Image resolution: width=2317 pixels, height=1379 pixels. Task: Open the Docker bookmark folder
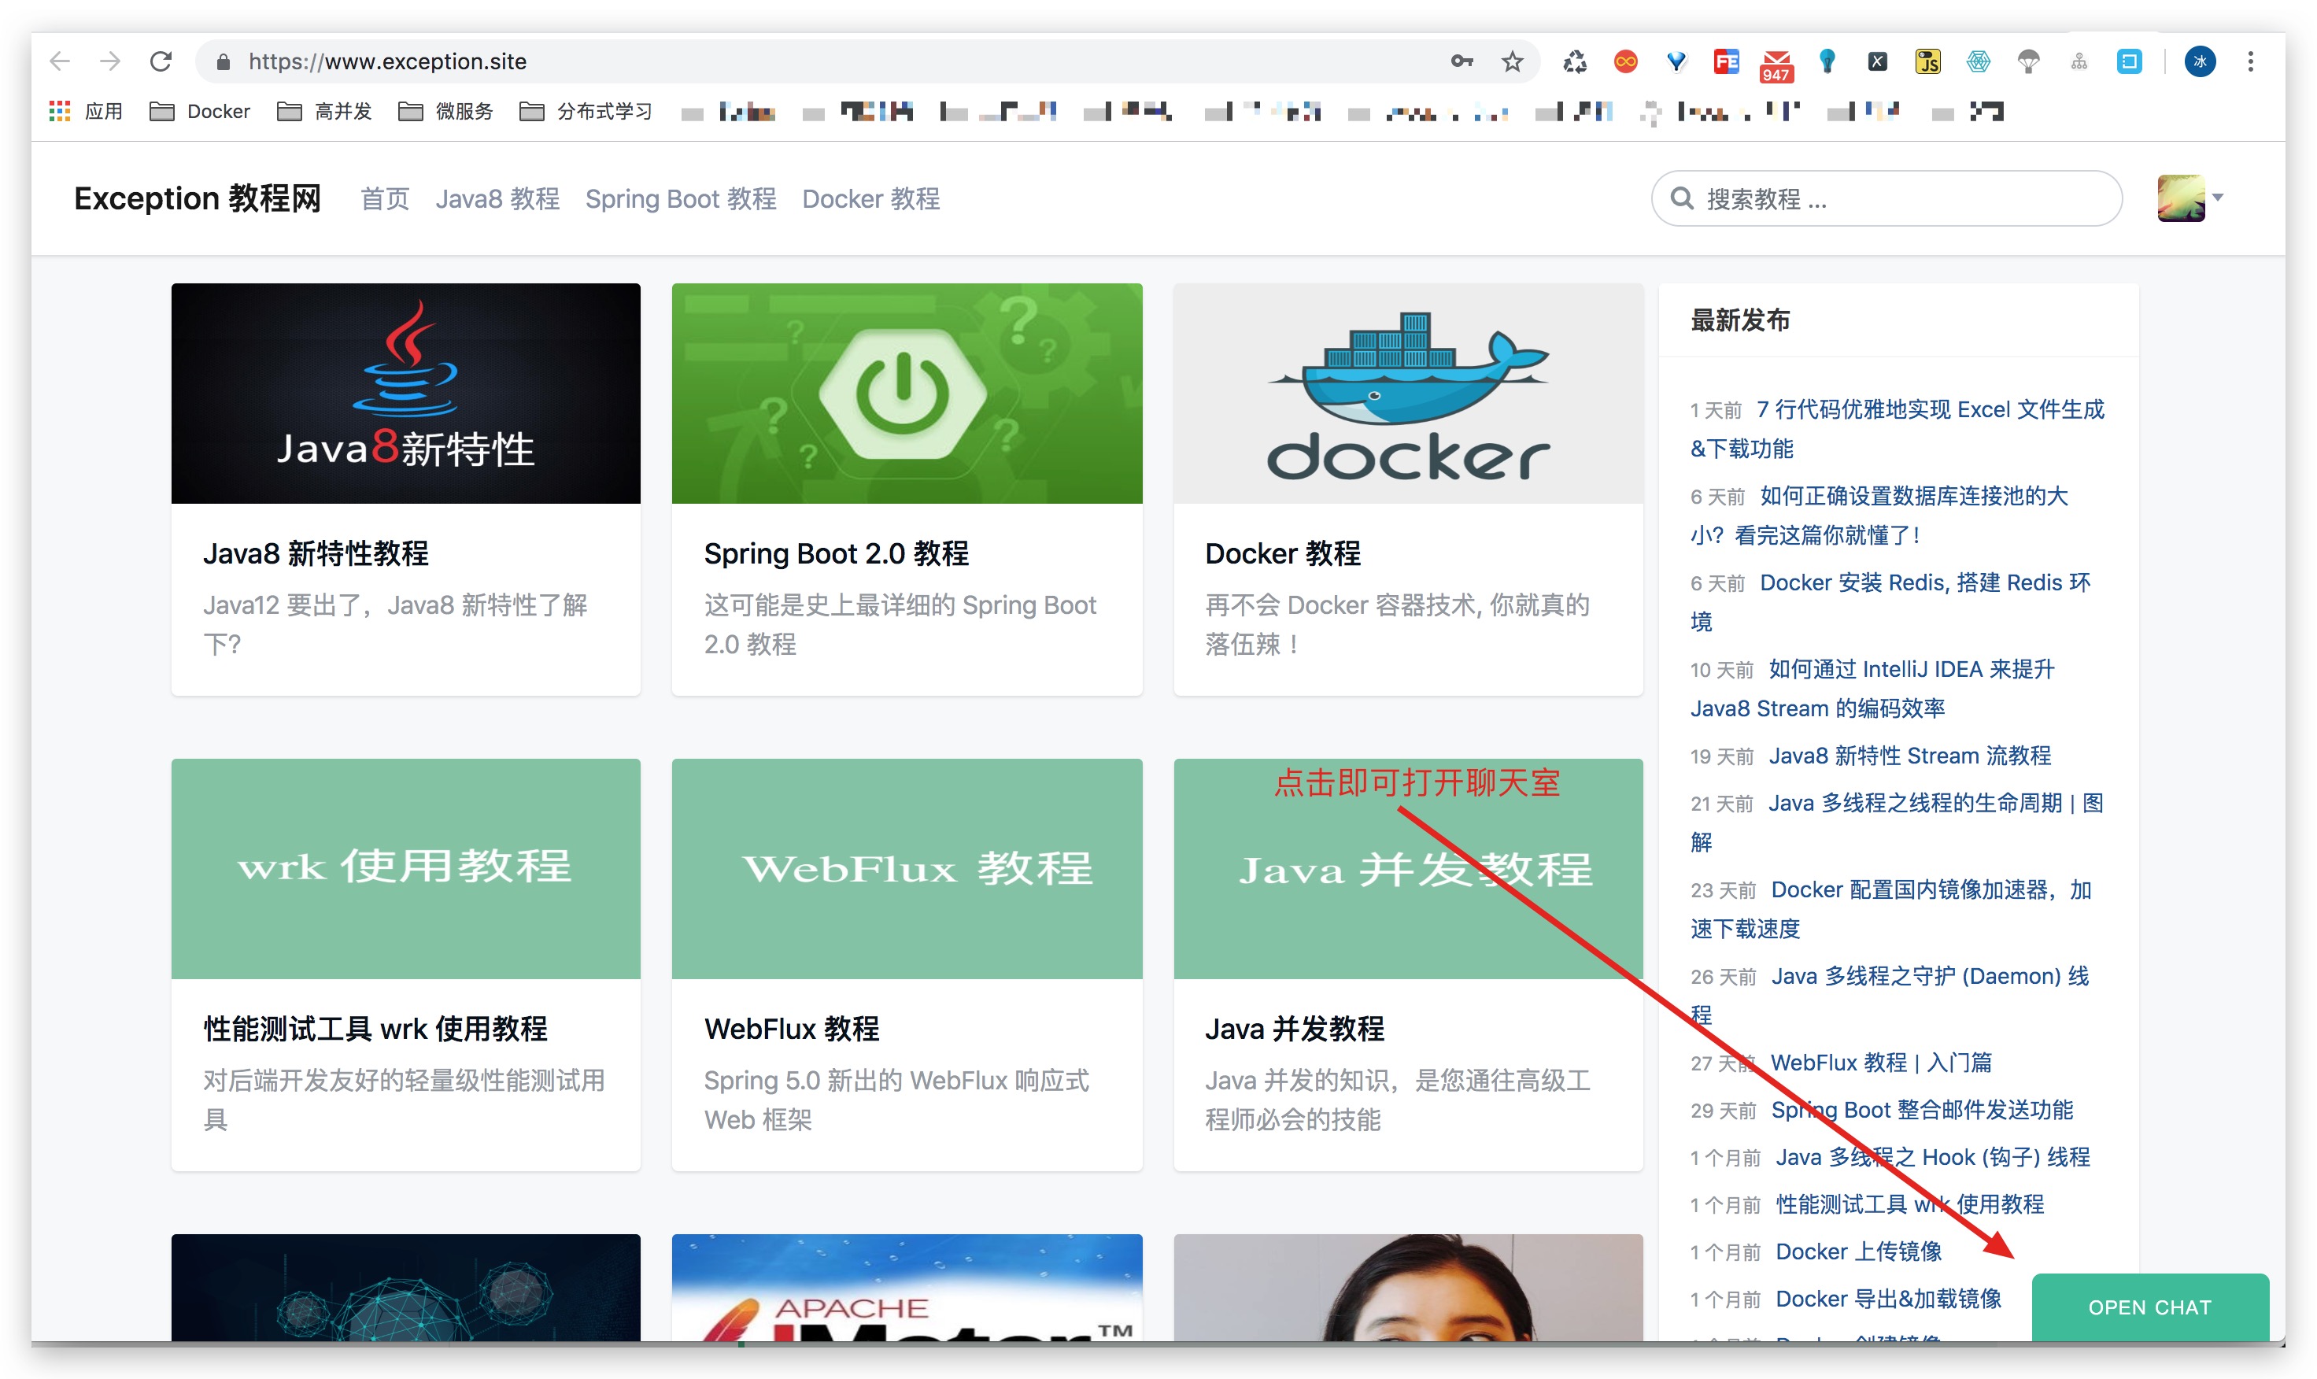200,112
